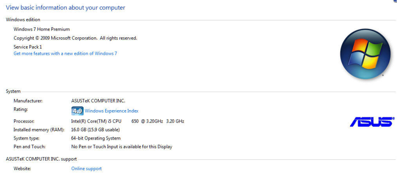Viewport: 397px width, 174px height.
Task: Click the Service Pack 1 text
Action: pos(28,47)
